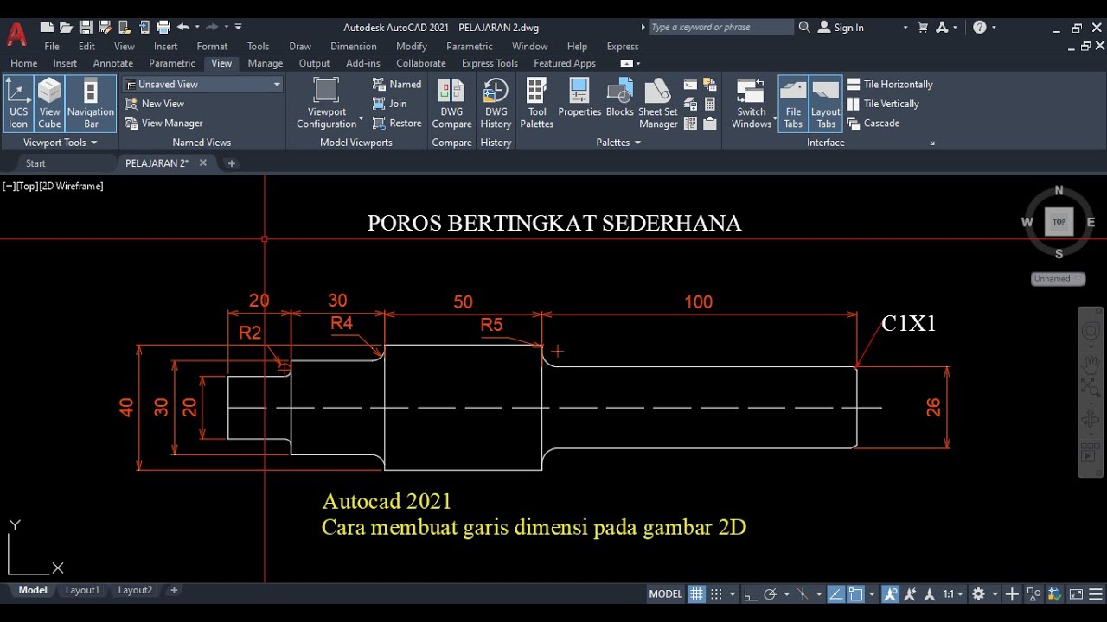The width and height of the screenshot is (1107, 622).
Task: Click the search keyword input field
Action: (x=720, y=28)
